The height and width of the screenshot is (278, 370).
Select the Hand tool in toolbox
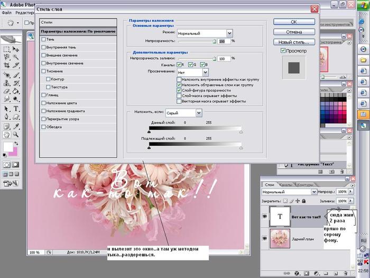[6, 135]
